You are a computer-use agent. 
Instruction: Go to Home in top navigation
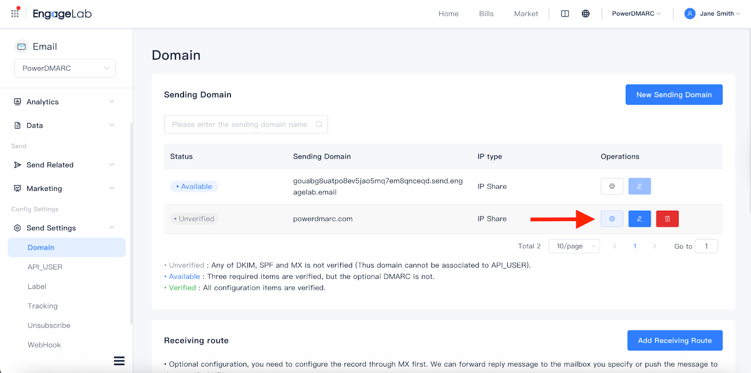pyautogui.click(x=448, y=14)
